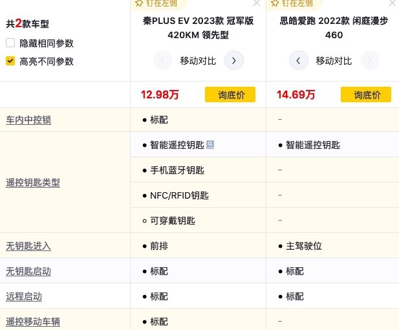The width and height of the screenshot is (399, 330).
Task: Select 秦PLUS EV 标配 in 远程启动 row
Action: [199, 296]
